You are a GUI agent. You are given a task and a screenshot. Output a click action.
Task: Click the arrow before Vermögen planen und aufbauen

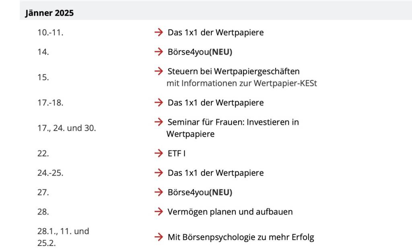point(158,212)
